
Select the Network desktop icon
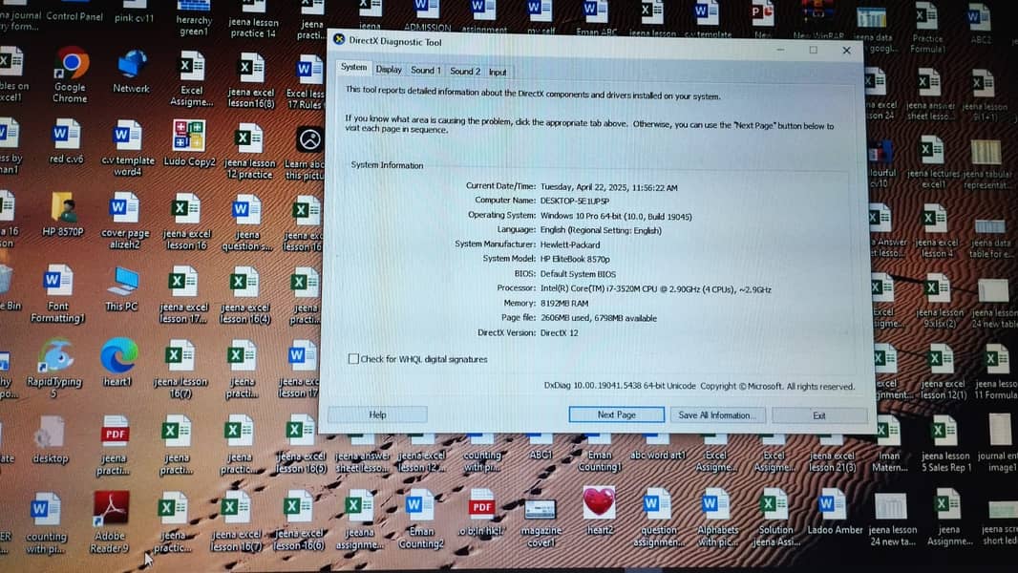[x=132, y=72]
